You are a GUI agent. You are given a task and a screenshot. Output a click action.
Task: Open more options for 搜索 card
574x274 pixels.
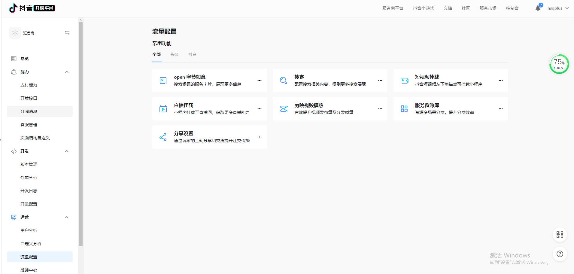[x=380, y=81]
